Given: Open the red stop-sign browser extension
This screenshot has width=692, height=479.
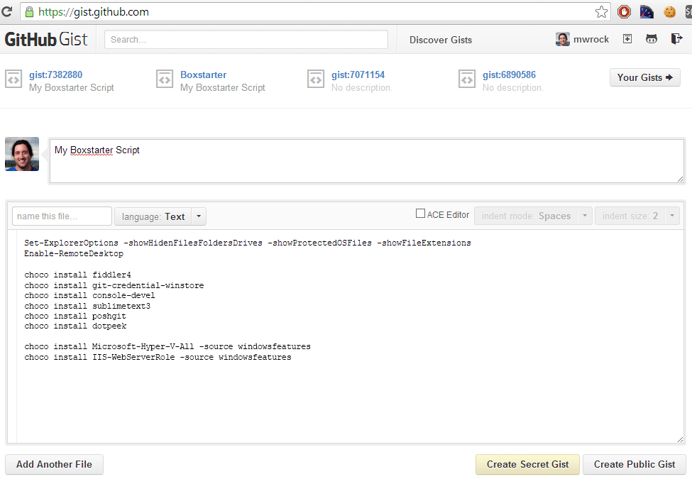Looking at the screenshot, I should 624,12.
